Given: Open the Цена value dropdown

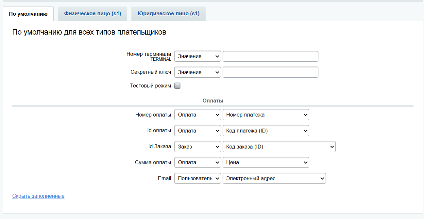Looking at the screenshot, I should pos(266,163).
